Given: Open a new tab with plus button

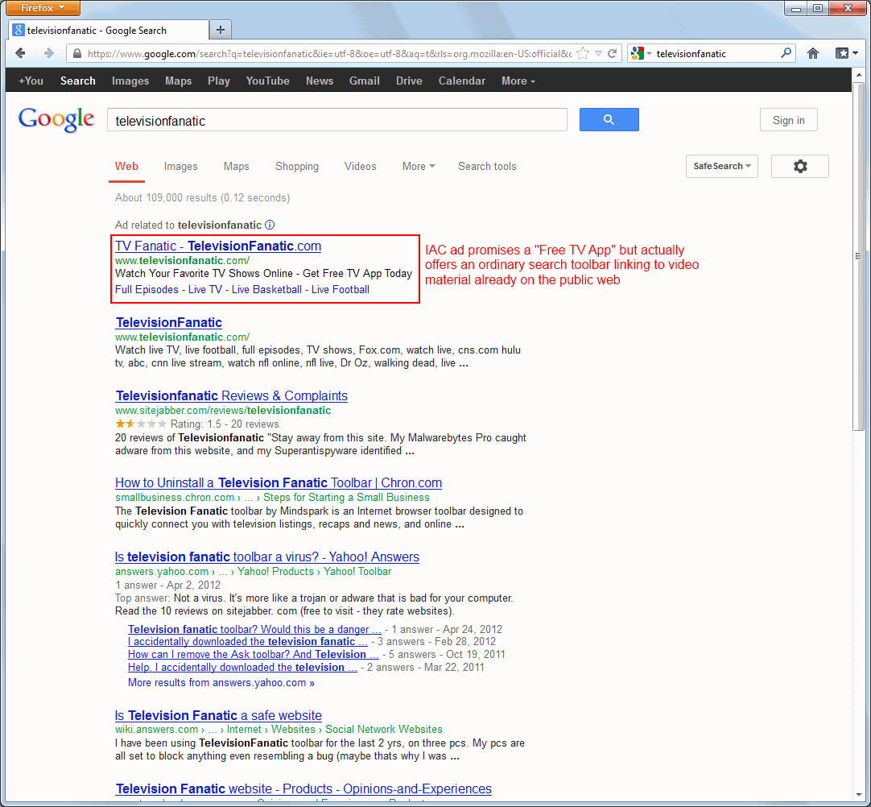Looking at the screenshot, I should pyautogui.click(x=221, y=30).
